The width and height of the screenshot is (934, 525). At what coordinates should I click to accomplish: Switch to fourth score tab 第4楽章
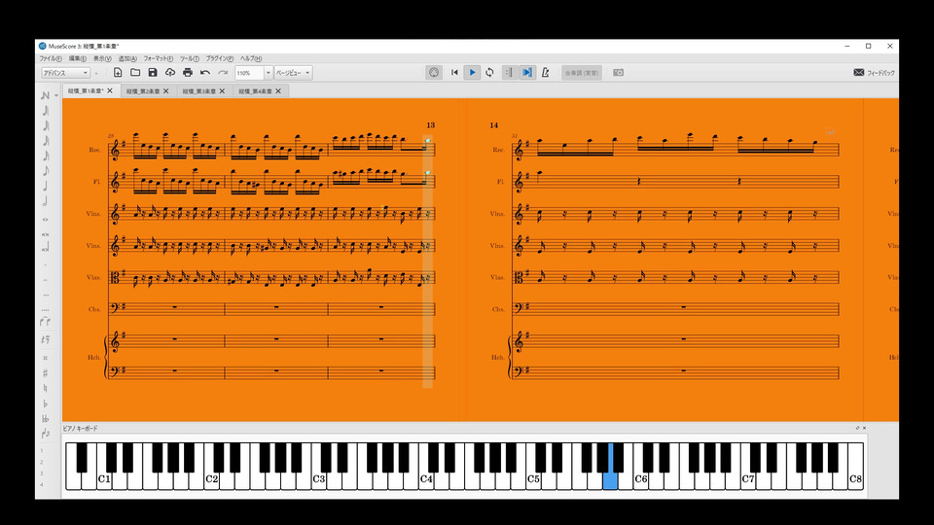pos(256,91)
